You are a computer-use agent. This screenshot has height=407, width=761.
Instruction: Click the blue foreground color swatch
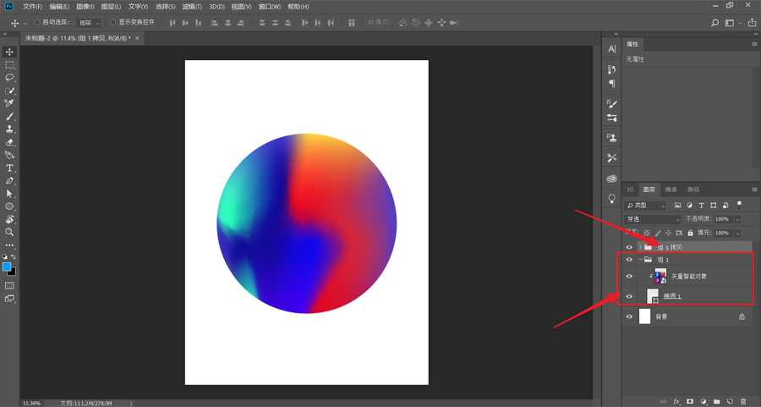tap(7, 267)
